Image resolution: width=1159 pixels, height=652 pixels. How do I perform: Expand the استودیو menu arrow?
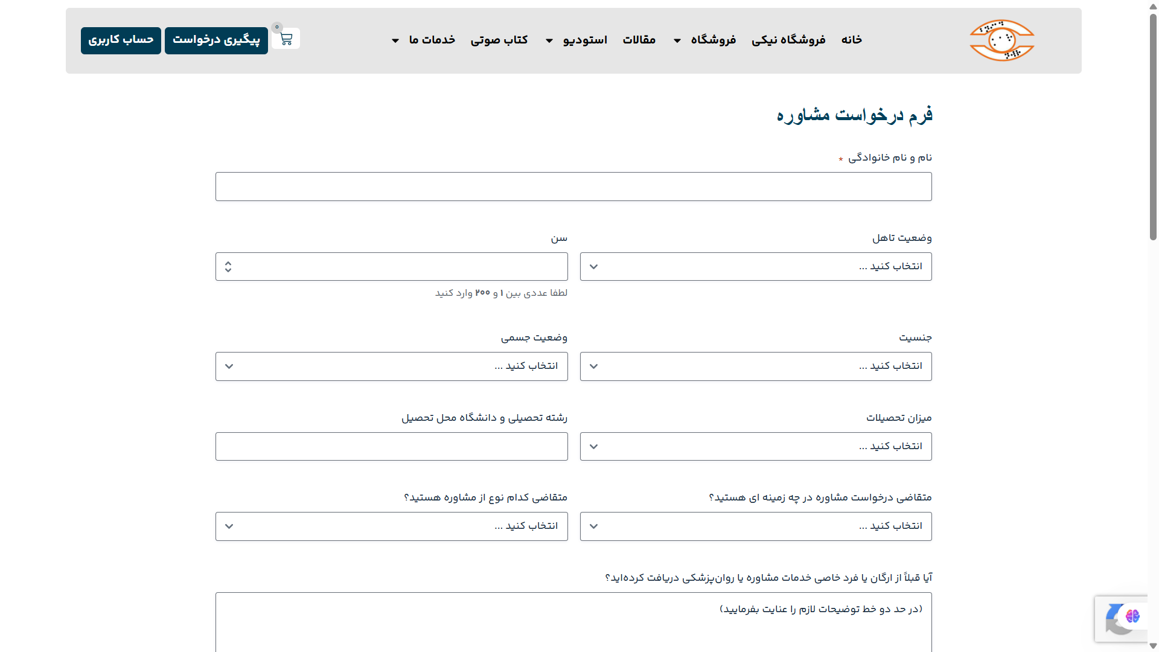[549, 40]
